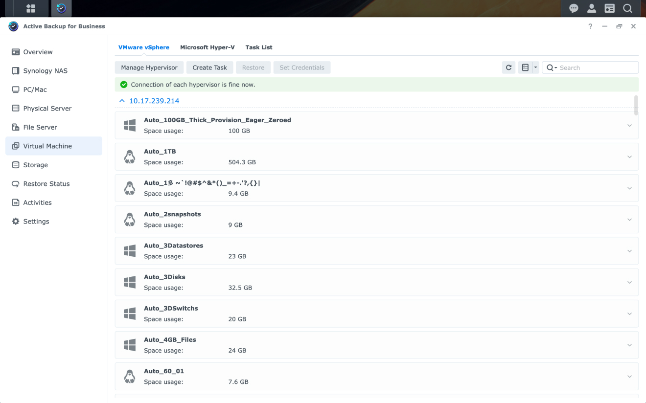Refresh the hypervisor virtual machine list
The image size is (646, 403).
point(508,67)
